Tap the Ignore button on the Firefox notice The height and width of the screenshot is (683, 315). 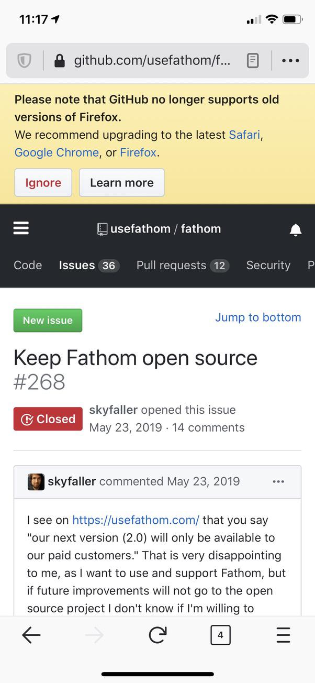click(43, 182)
